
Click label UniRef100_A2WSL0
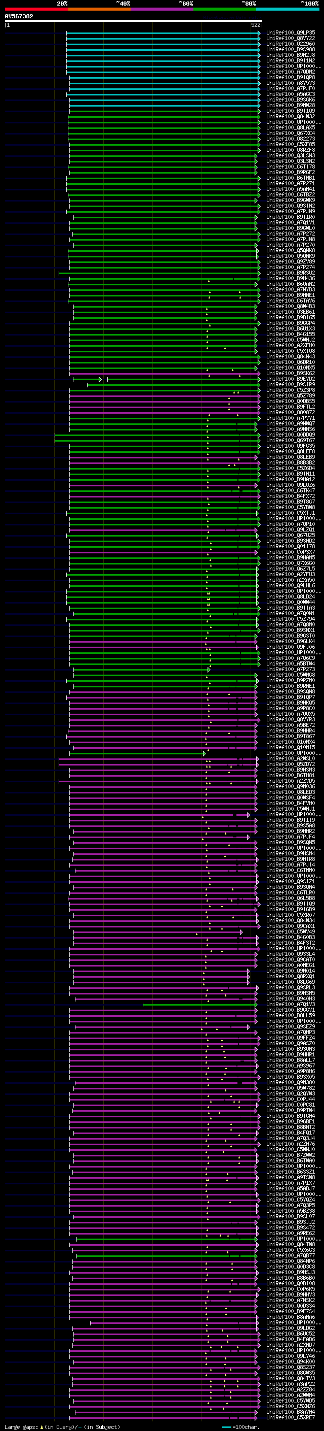291,759
